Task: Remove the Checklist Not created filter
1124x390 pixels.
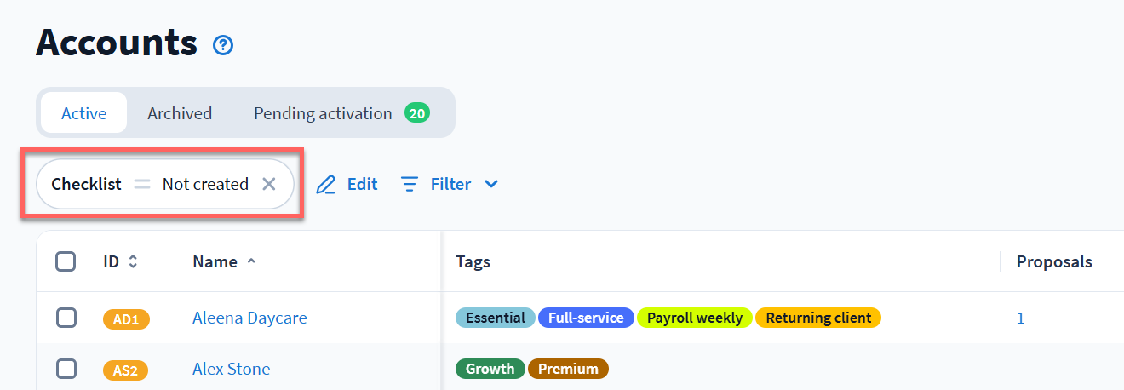Action: tap(269, 184)
